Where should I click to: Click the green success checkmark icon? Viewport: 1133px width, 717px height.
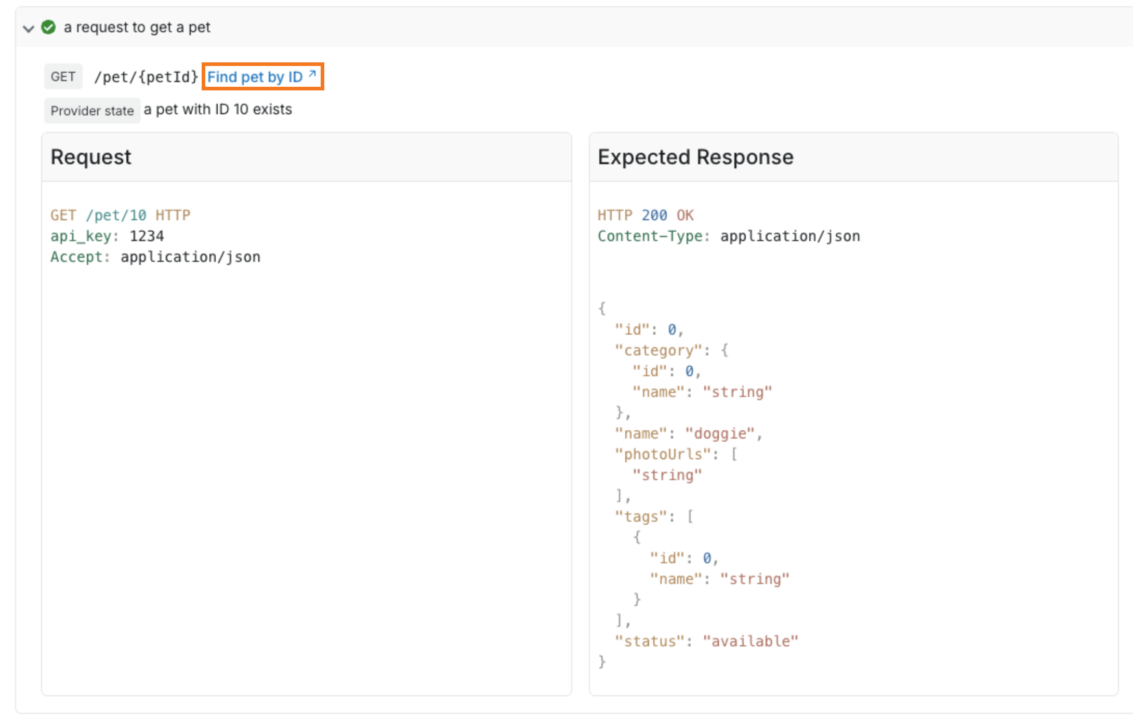pyautogui.click(x=48, y=27)
